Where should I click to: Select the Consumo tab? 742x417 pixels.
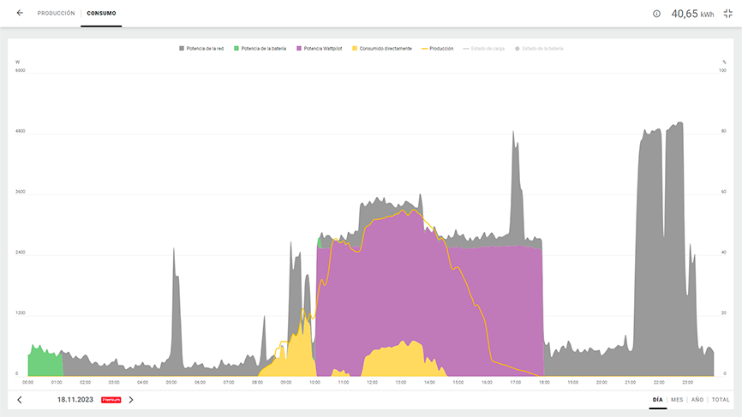click(x=101, y=14)
